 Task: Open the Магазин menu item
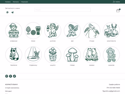16,2
